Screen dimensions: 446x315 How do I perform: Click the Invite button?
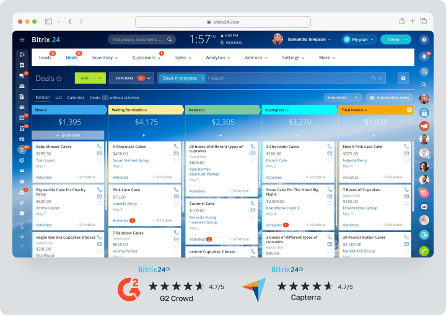coord(393,40)
